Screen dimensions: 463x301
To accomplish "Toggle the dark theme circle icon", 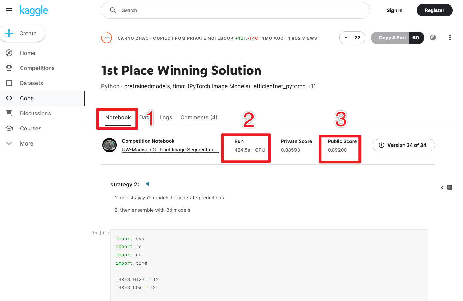I will (x=433, y=38).
